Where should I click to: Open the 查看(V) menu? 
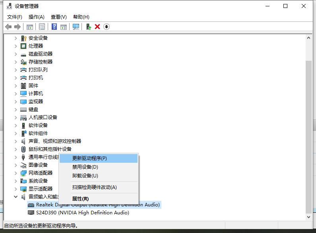pos(58,17)
